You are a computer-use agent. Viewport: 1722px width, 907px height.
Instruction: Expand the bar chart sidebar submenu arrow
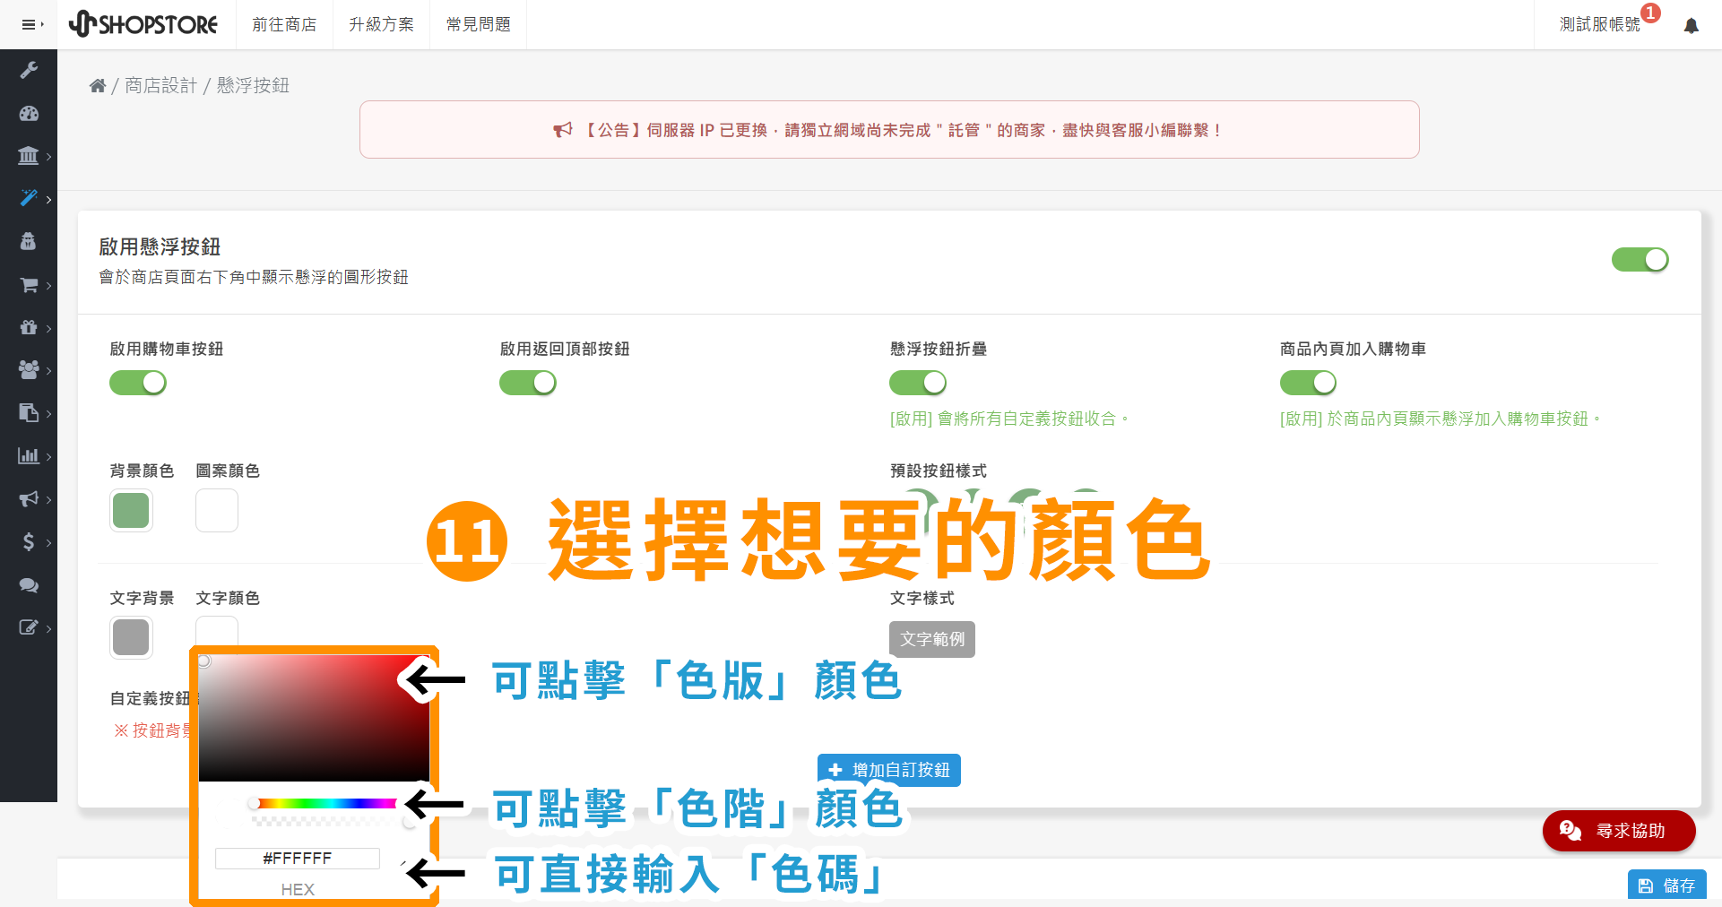(48, 456)
